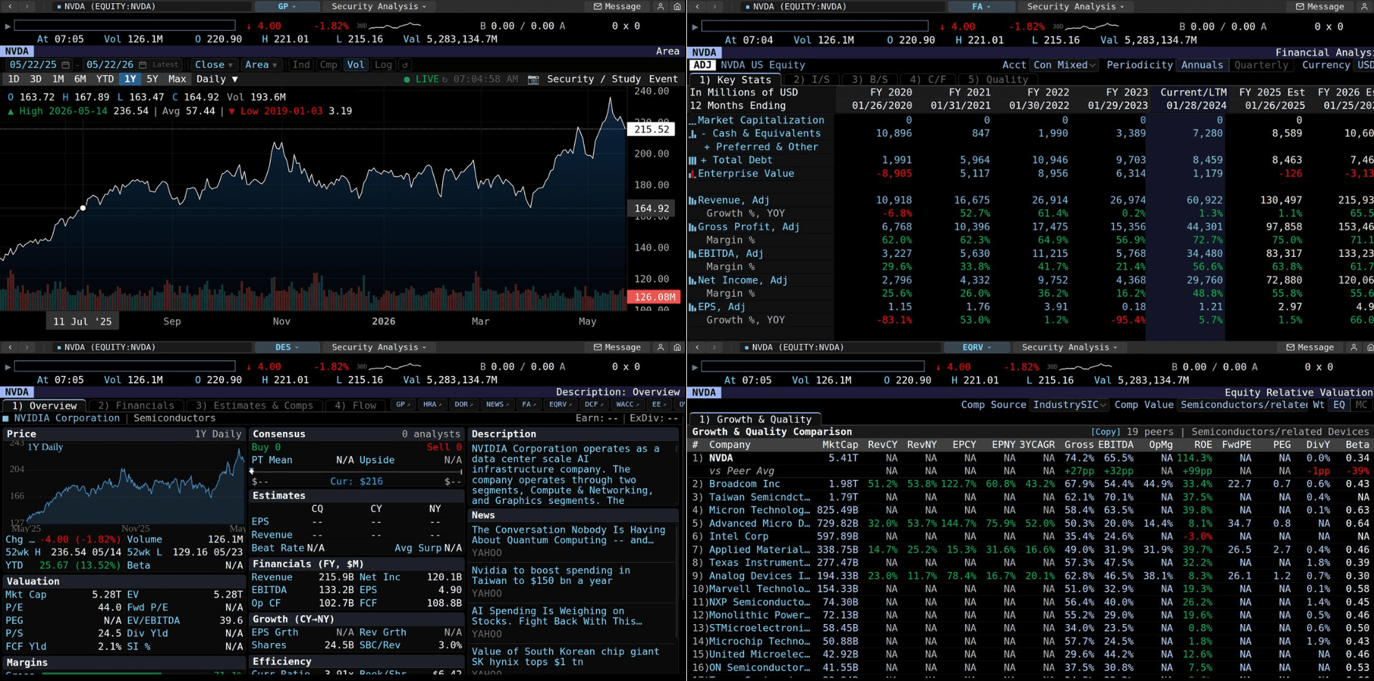The image size is (1374, 681).
Task: Open the Con Mixed account dropdown
Action: (1065, 65)
